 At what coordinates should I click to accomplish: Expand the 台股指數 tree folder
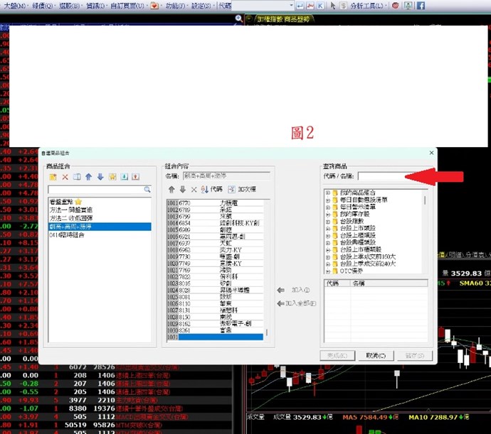[327, 221]
